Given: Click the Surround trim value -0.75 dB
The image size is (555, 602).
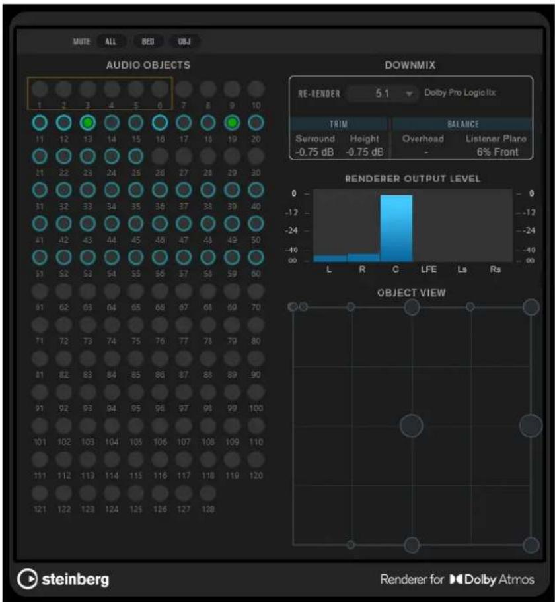Looking at the screenshot, I should click(x=314, y=152).
